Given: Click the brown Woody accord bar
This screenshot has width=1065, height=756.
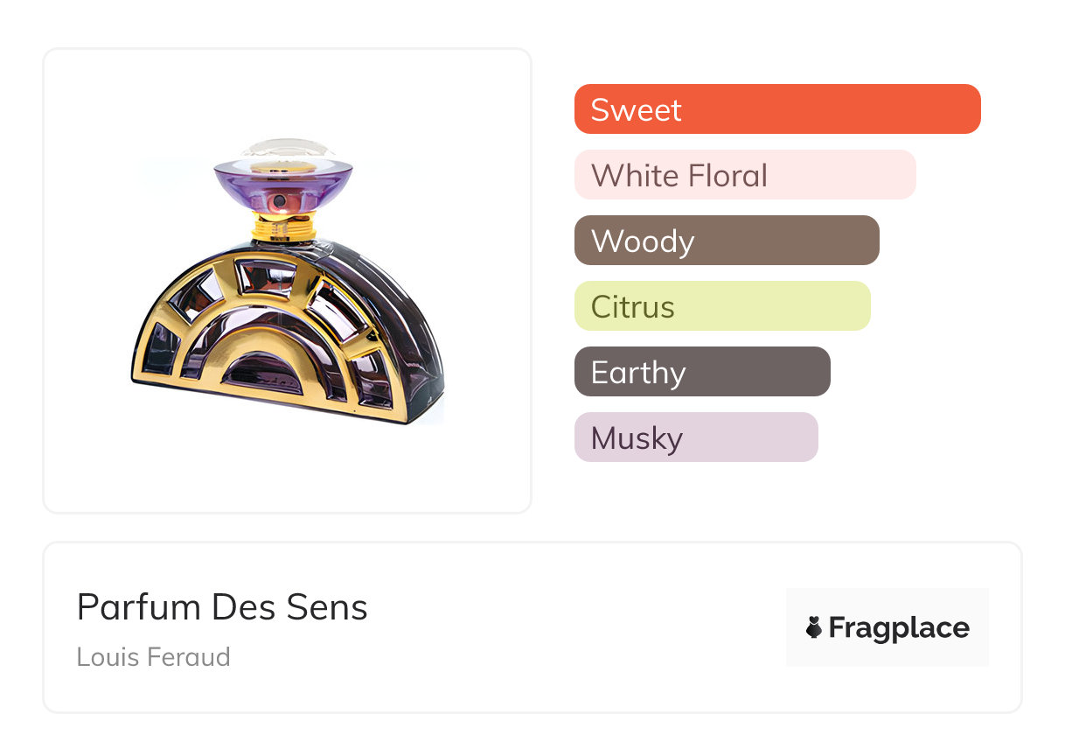Looking at the screenshot, I should 727,241.
